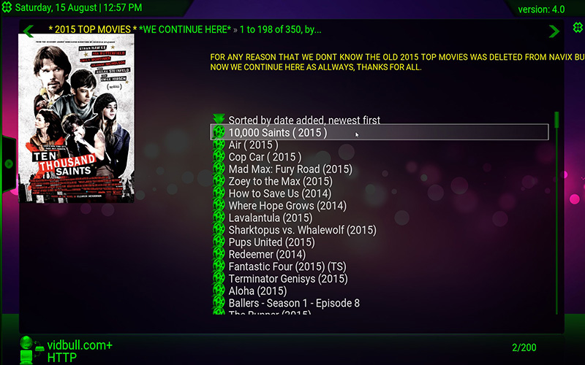Click the Ten Thousand Saints poster thumbnail
Image resolution: width=585 pixels, height=365 pixels.
(77, 118)
